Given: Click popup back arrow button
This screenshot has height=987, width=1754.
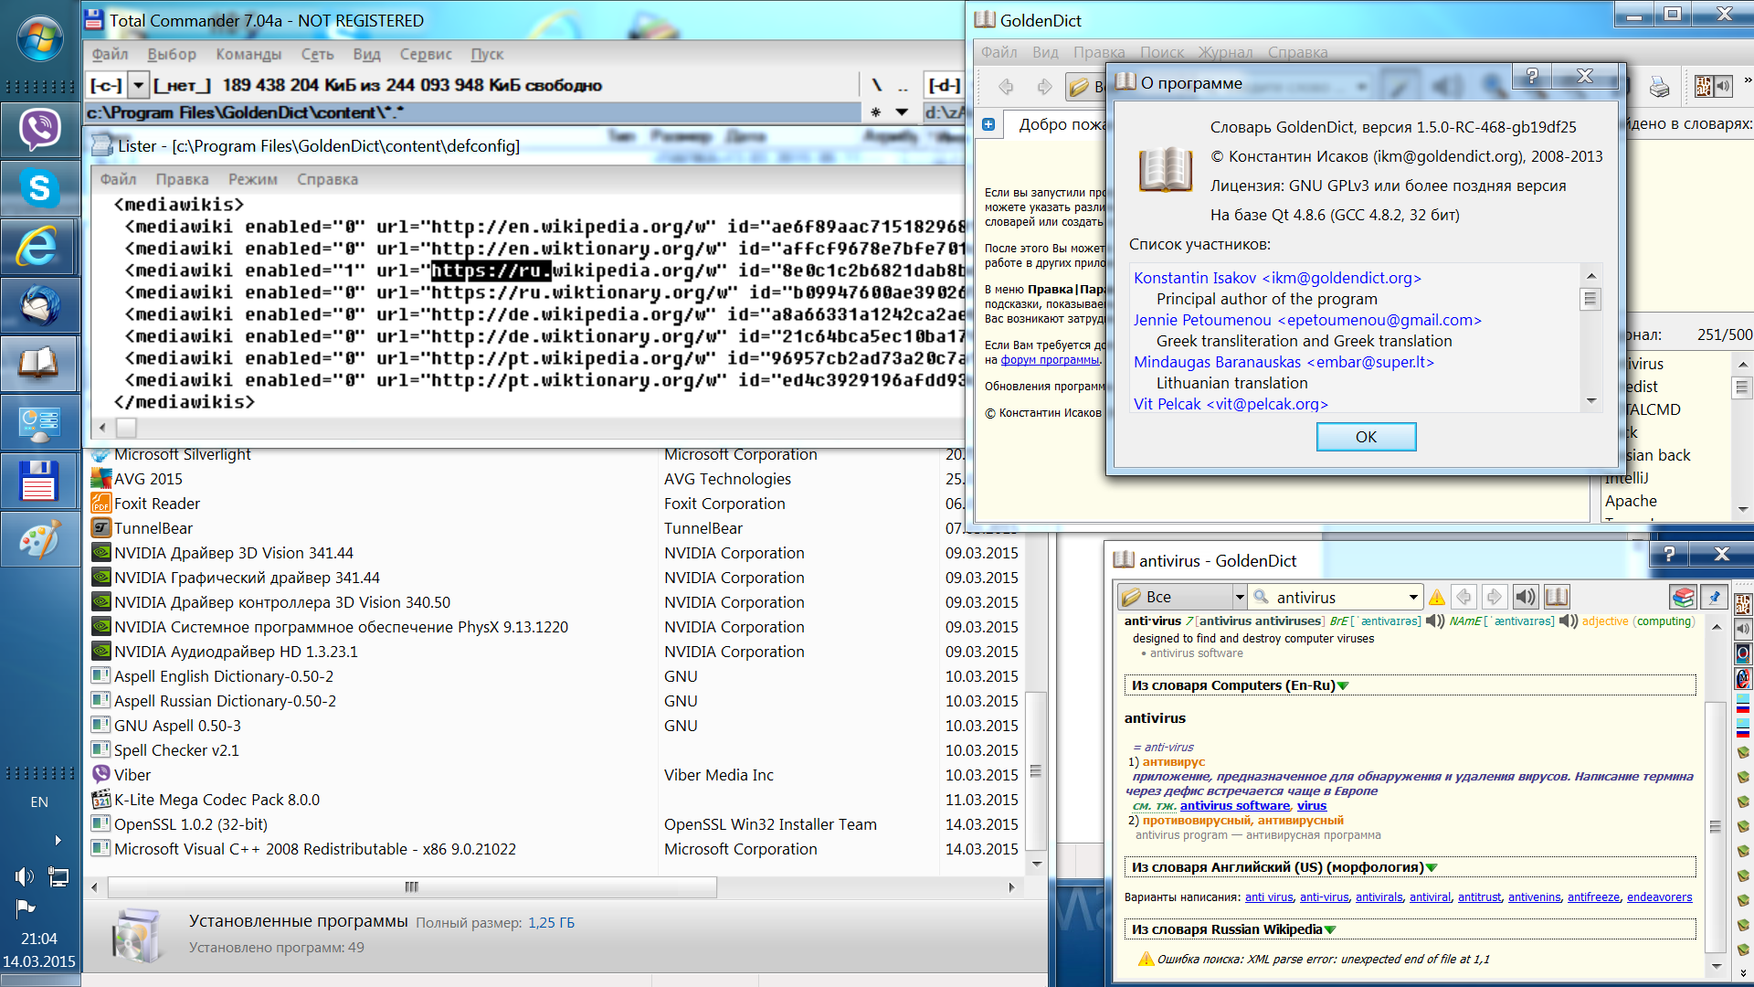Looking at the screenshot, I should pyautogui.click(x=1463, y=597).
